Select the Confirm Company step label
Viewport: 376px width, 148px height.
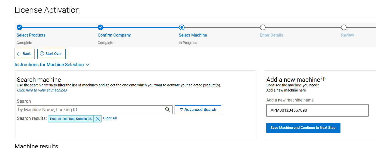[114, 35]
